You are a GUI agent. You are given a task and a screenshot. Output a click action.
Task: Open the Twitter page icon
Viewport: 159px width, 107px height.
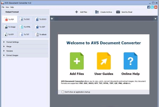click(x=152, y=7)
